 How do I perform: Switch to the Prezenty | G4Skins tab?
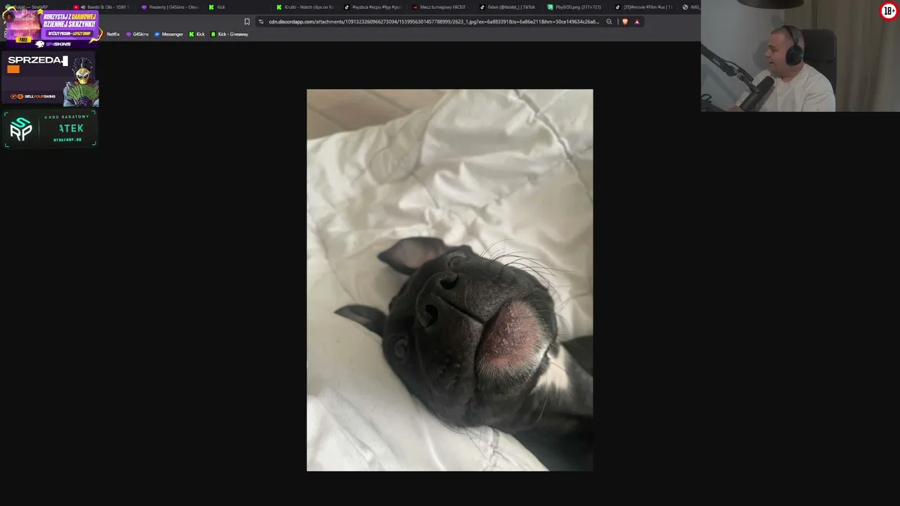(170, 7)
